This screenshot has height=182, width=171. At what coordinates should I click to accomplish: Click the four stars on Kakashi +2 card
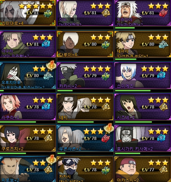(97, 69)
